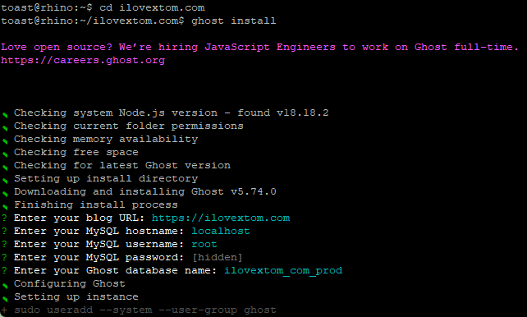Image resolution: width=527 pixels, height=317 pixels.
Task: Click question mark beside 'Enter your blog URL'
Action: tap(4, 218)
